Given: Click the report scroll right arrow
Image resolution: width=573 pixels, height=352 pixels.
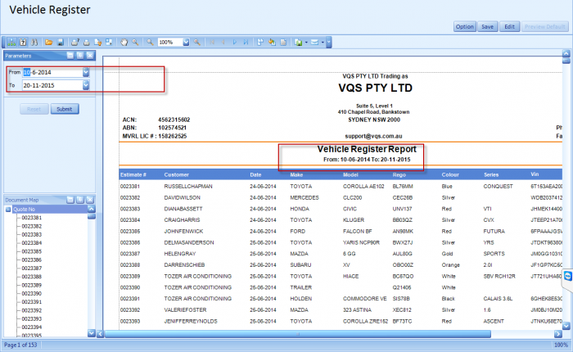Looking at the screenshot, I should [x=557, y=334].
